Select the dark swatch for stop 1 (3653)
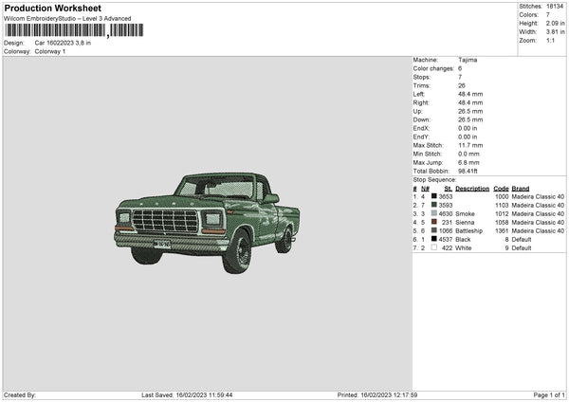 pos(434,196)
